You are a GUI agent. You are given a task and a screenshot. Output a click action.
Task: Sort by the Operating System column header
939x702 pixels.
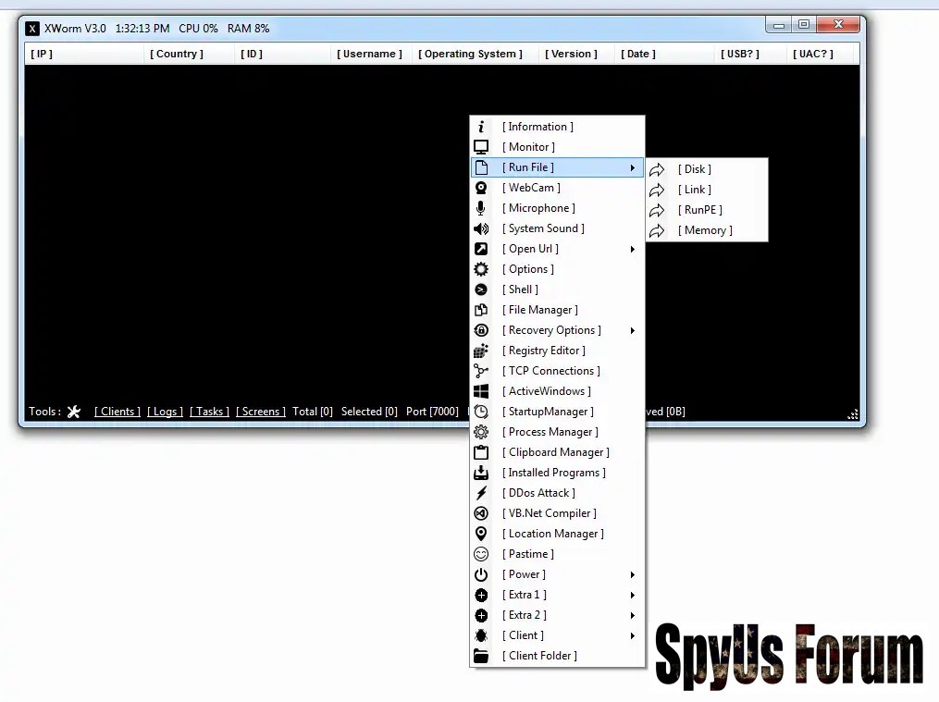[473, 54]
